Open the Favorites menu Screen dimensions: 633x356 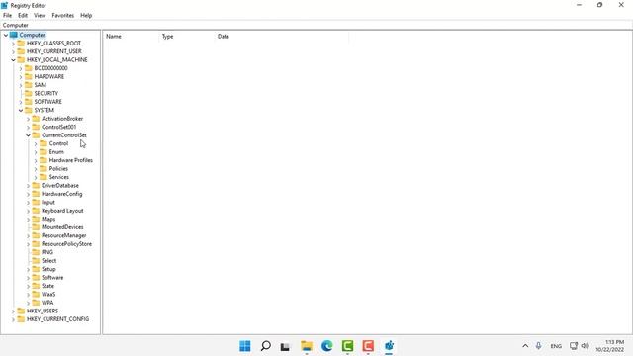tap(63, 16)
